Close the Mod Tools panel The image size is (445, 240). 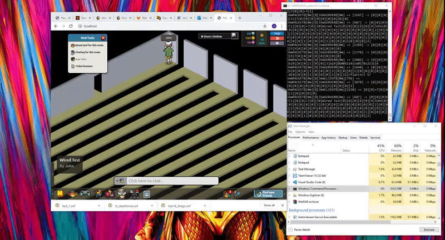click(103, 38)
